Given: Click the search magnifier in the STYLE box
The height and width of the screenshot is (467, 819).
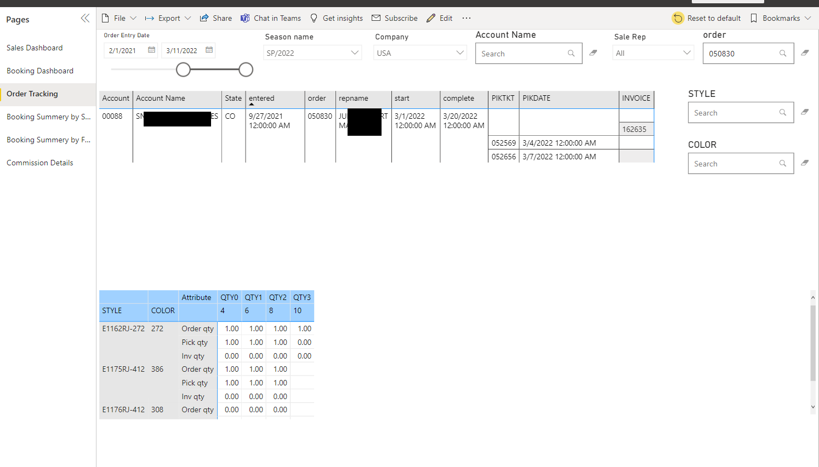Looking at the screenshot, I should [783, 112].
